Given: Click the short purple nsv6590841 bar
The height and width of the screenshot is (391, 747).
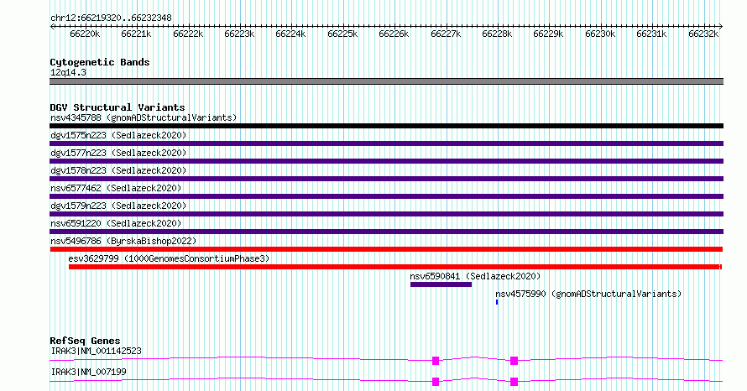Looking at the screenshot, I should coord(441,284).
